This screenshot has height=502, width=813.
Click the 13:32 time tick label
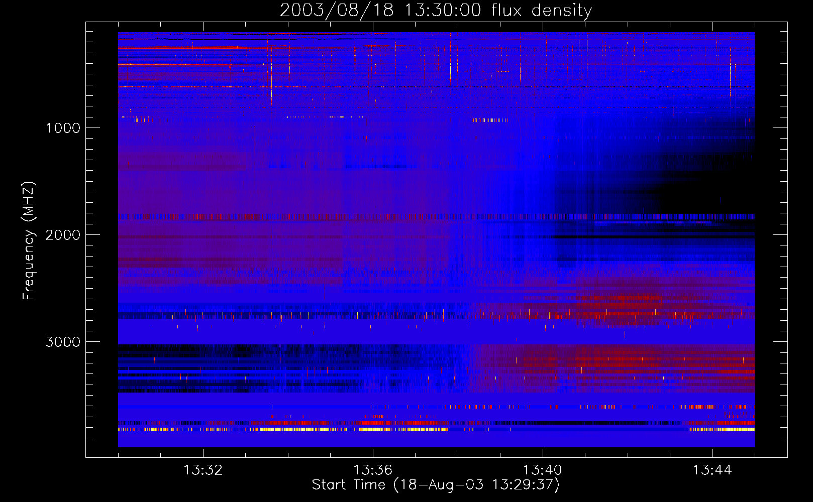point(203,470)
